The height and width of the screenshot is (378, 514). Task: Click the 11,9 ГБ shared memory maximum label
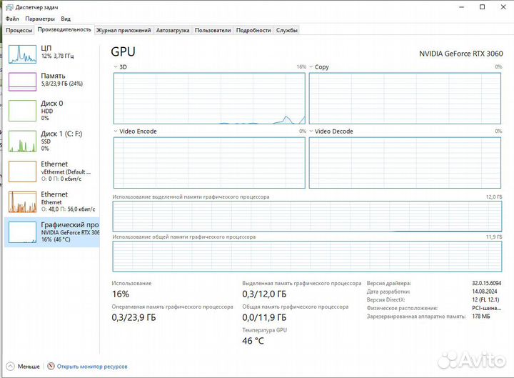point(494,237)
